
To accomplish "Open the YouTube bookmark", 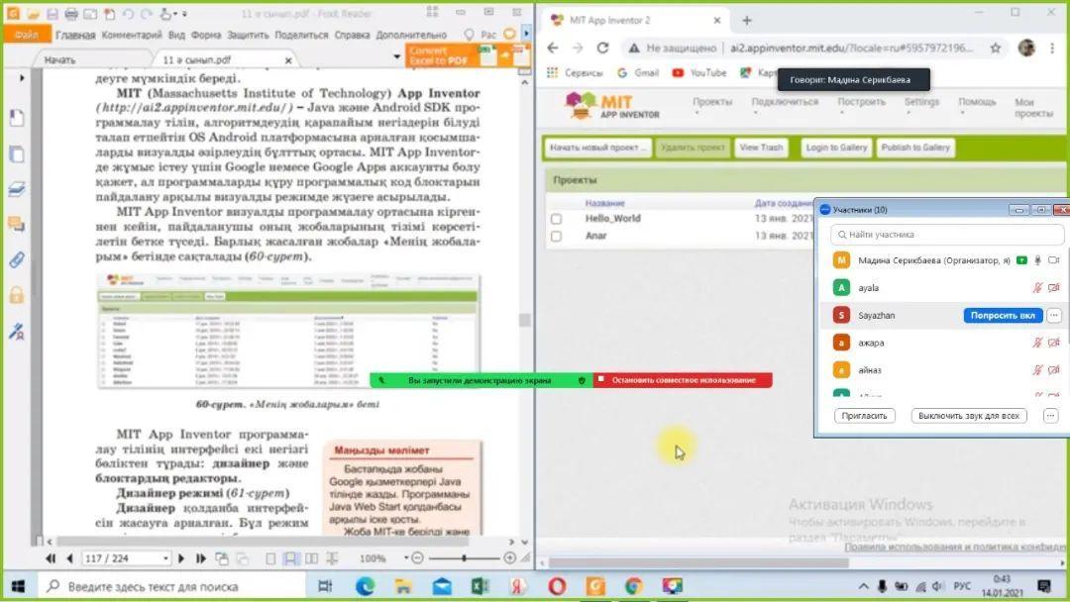I will pyautogui.click(x=699, y=73).
